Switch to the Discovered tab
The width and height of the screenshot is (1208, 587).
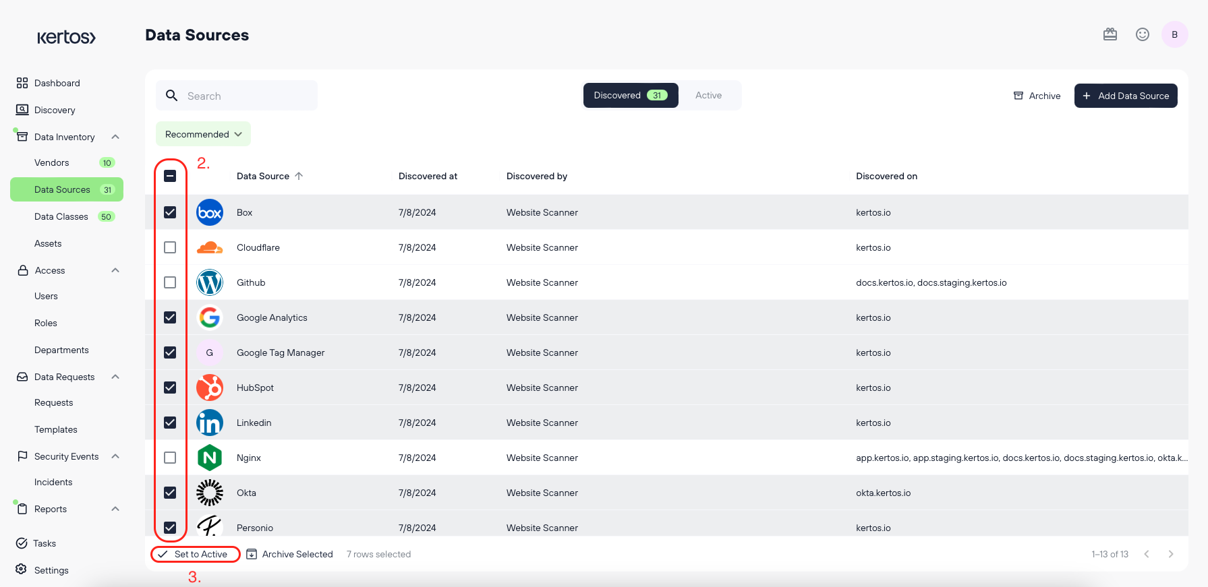click(x=631, y=96)
